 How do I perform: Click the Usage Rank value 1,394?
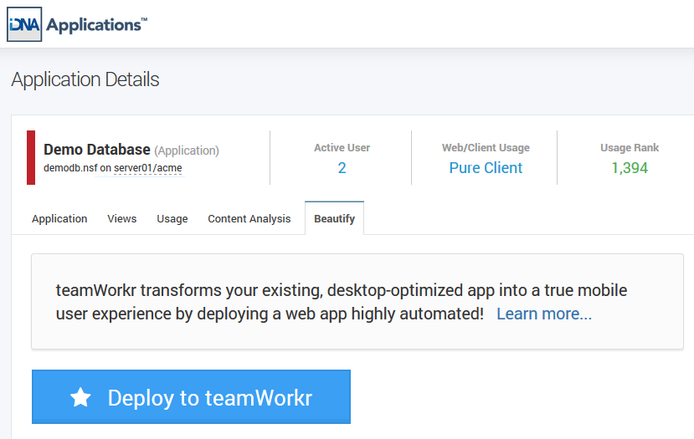pyautogui.click(x=630, y=168)
